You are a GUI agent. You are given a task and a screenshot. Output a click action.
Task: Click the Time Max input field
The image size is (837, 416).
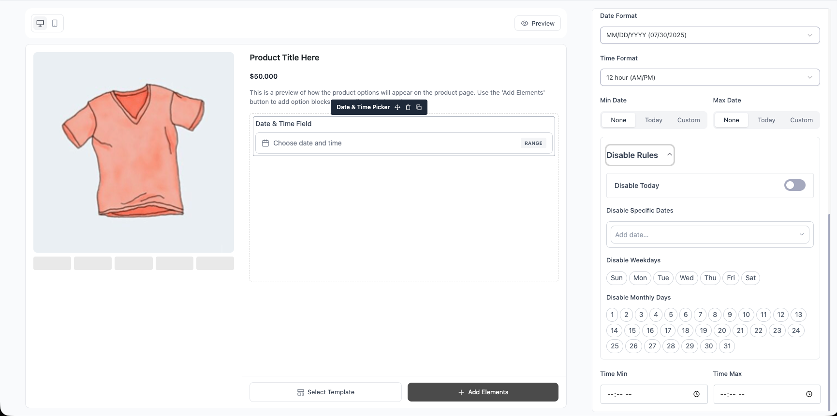click(x=767, y=394)
